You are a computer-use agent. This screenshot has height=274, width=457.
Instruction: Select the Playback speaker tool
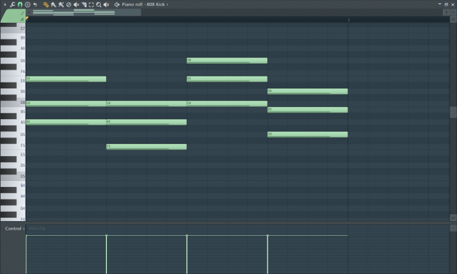tap(106, 5)
